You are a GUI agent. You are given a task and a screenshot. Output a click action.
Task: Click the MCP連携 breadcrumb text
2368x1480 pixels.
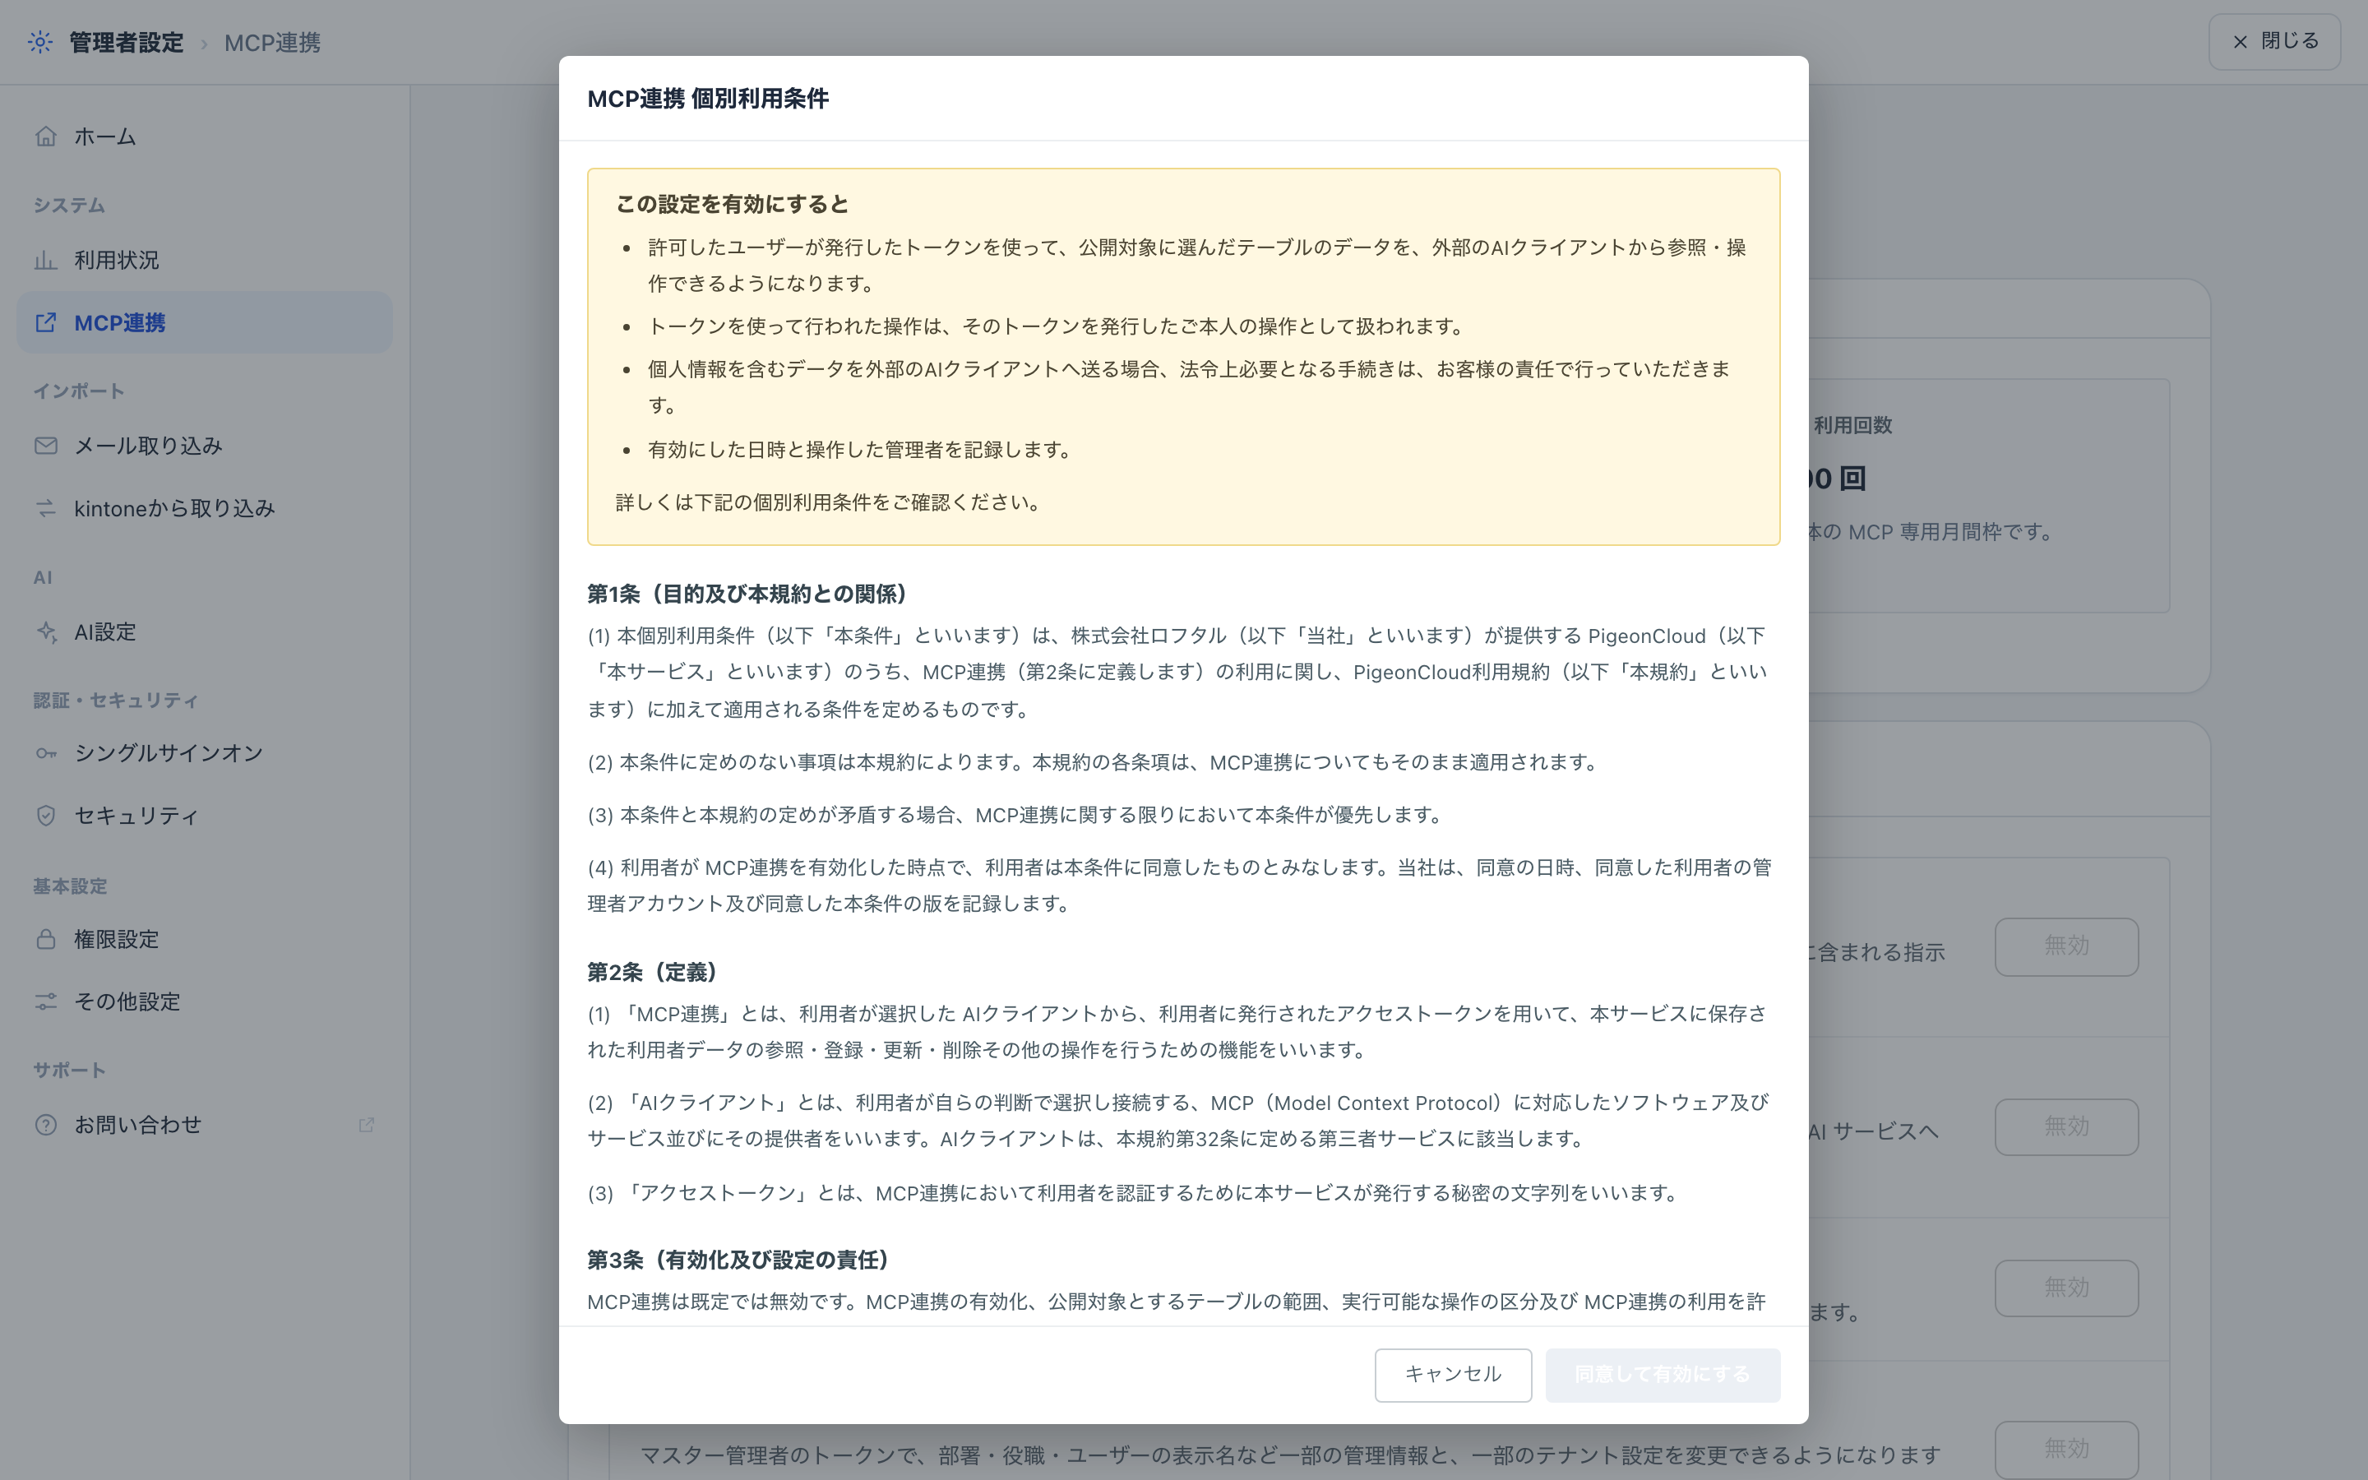(272, 42)
